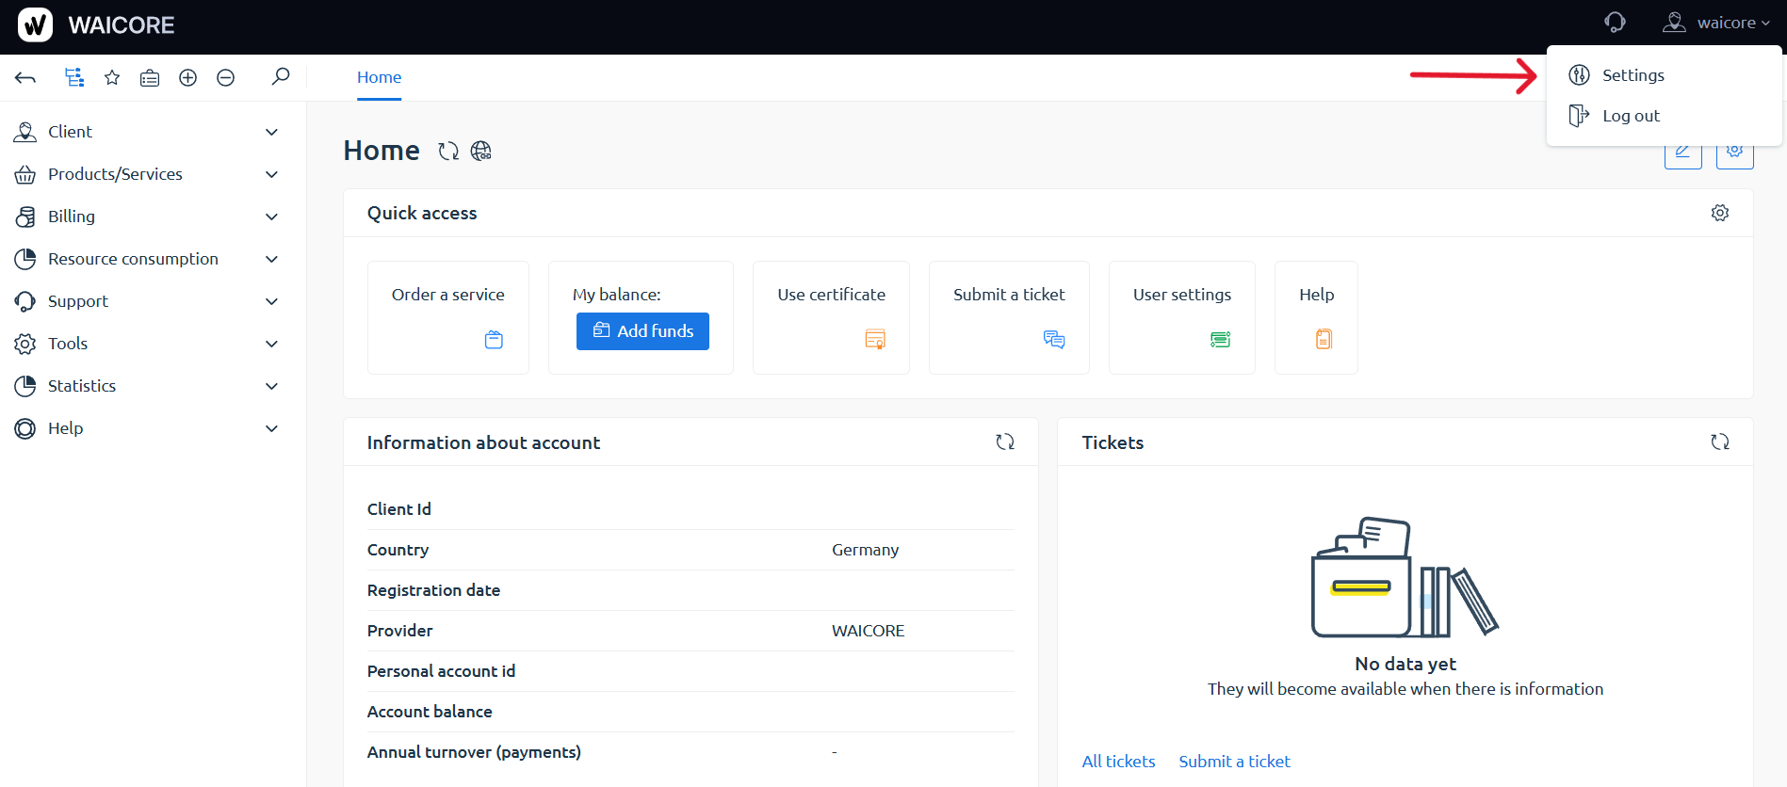1787x787 pixels.
Task: Click the Support sidebar label
Action: click(78, 301)
